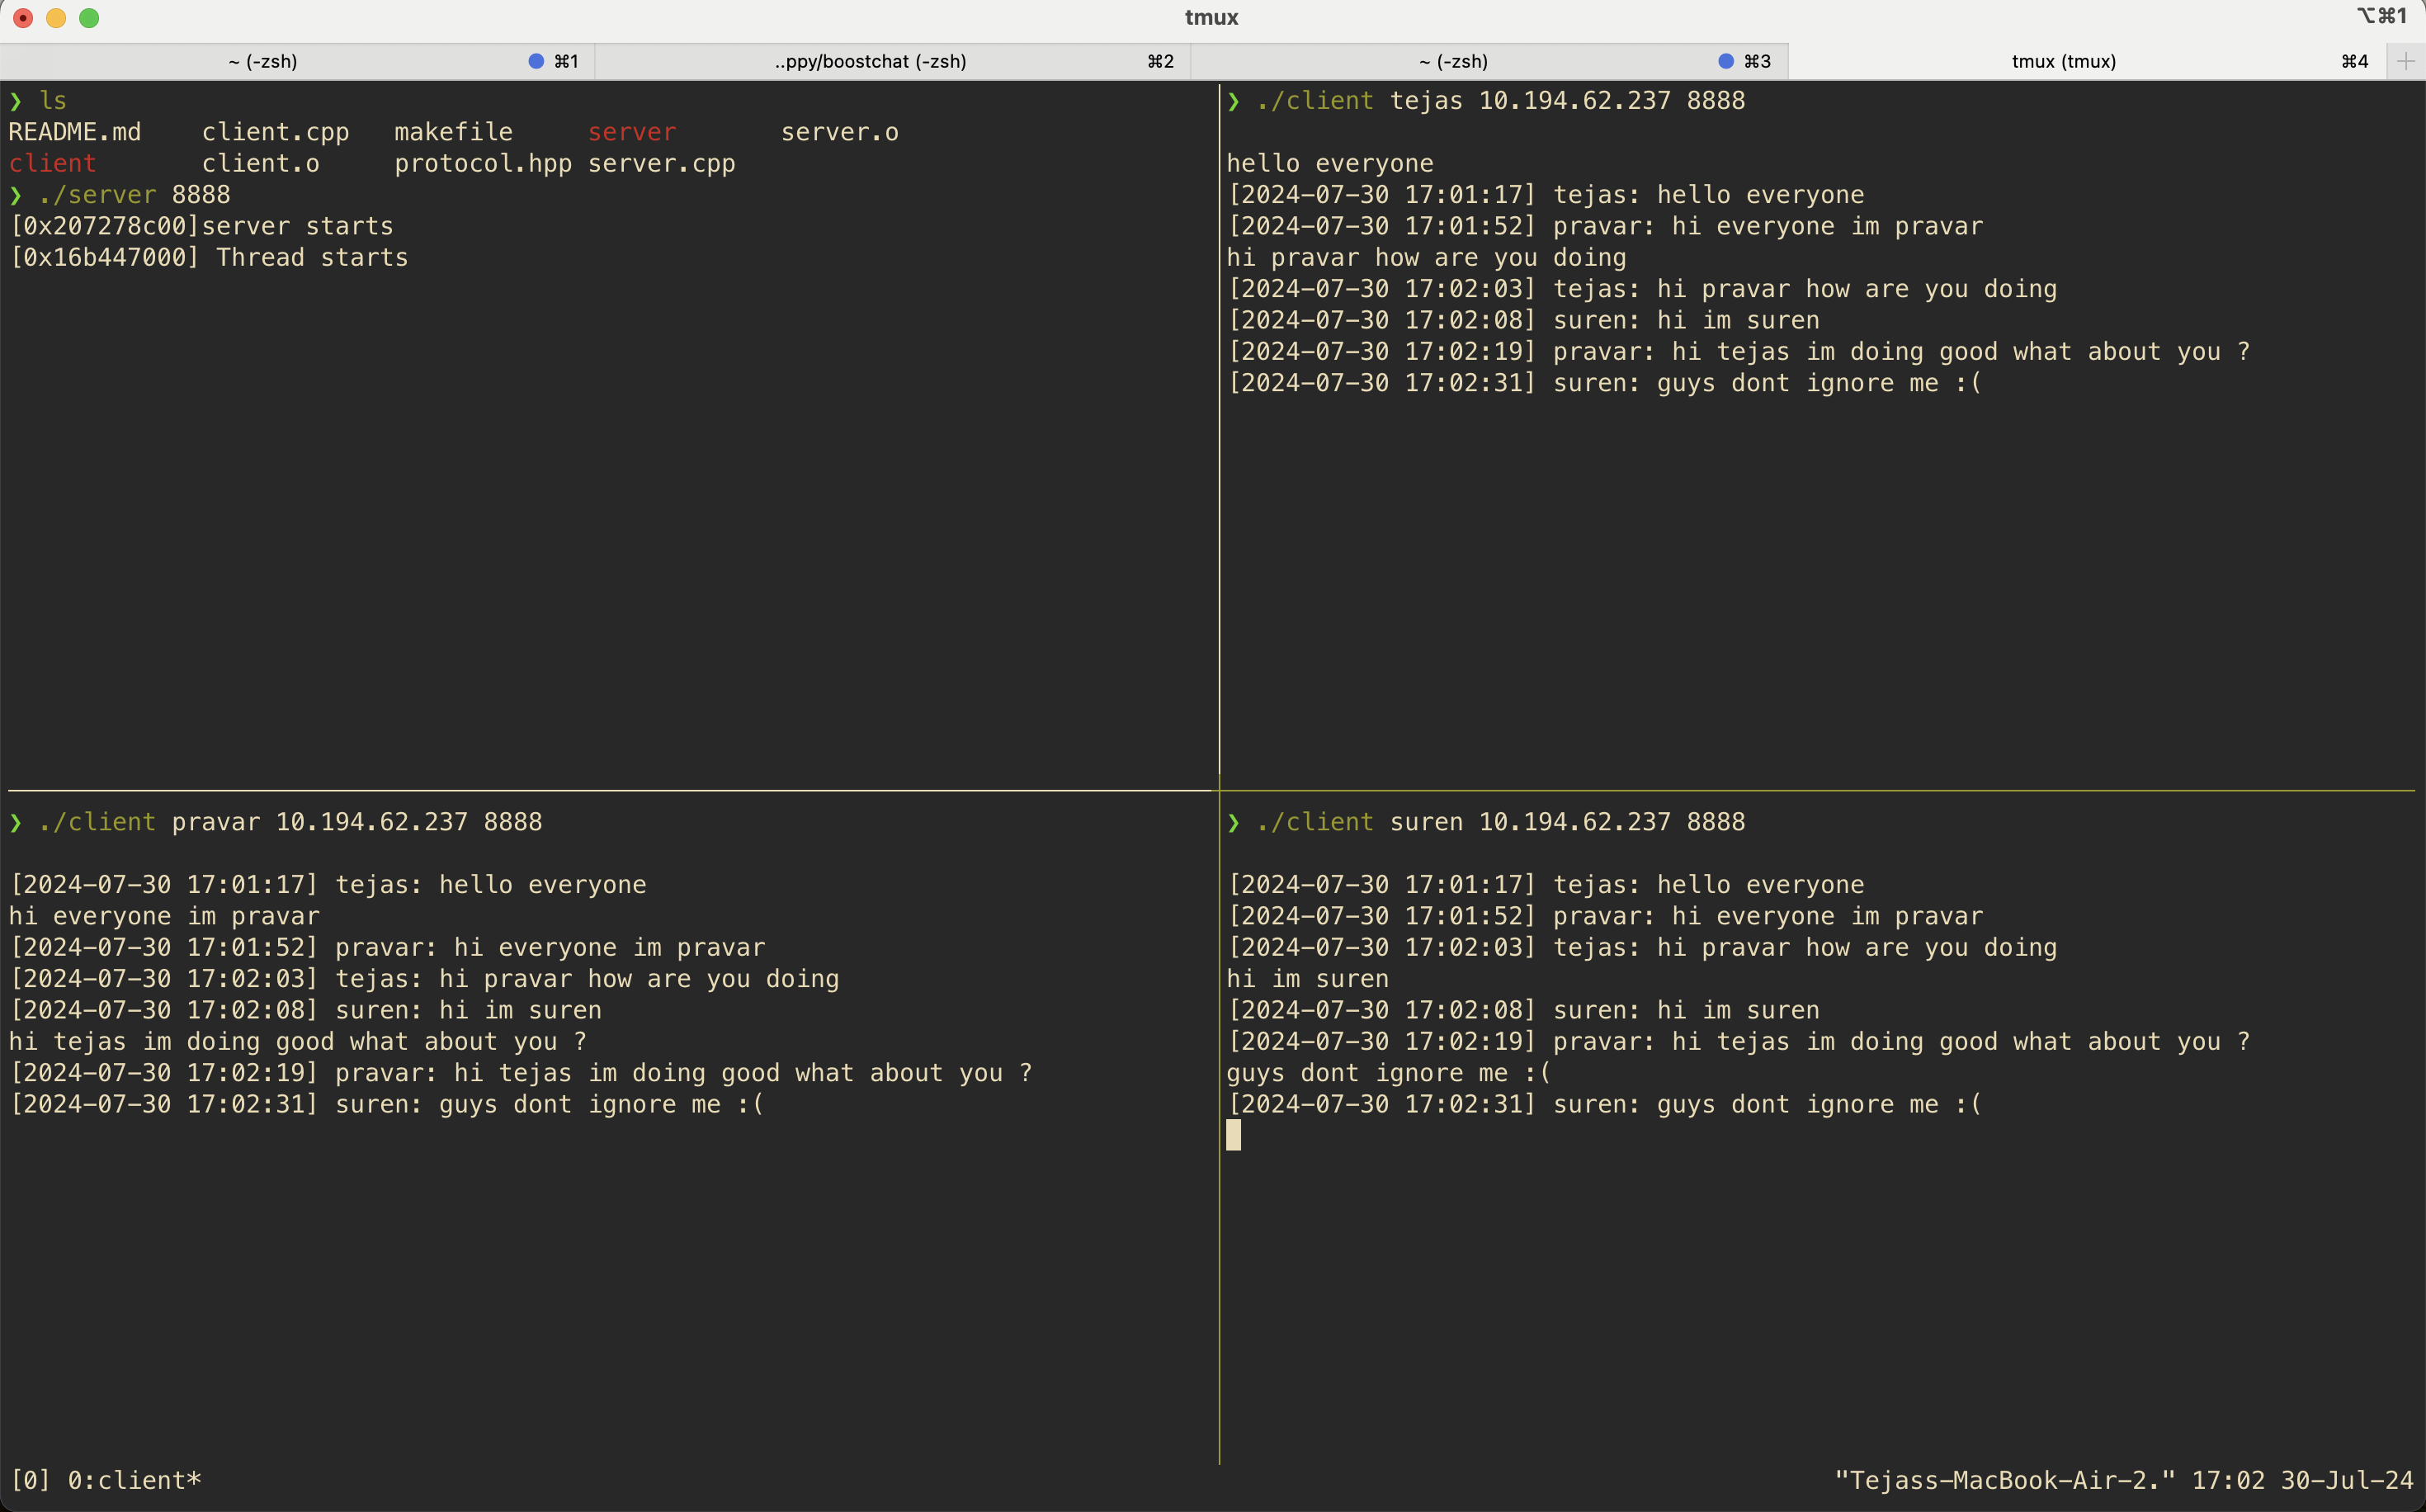Click the tmux window title
This screenshot has width=2426, height=1512.
pyautogui.click(x=1211, y=17)
